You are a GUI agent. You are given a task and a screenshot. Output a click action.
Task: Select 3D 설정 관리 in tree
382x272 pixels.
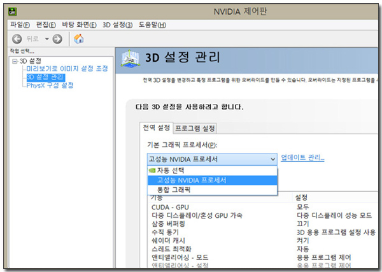click(46, 77)
